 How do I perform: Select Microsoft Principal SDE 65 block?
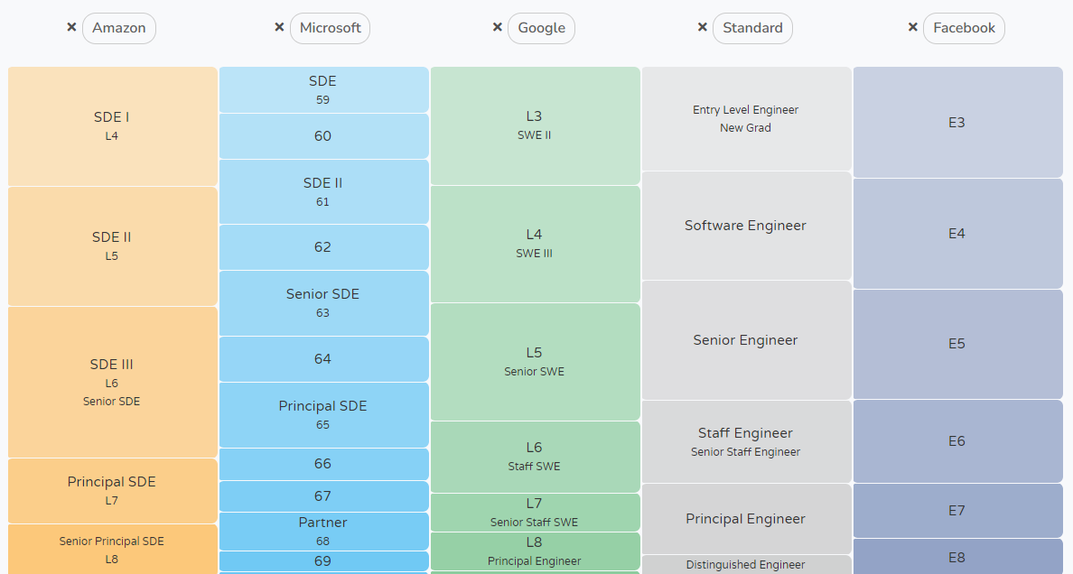pos(323,415)
